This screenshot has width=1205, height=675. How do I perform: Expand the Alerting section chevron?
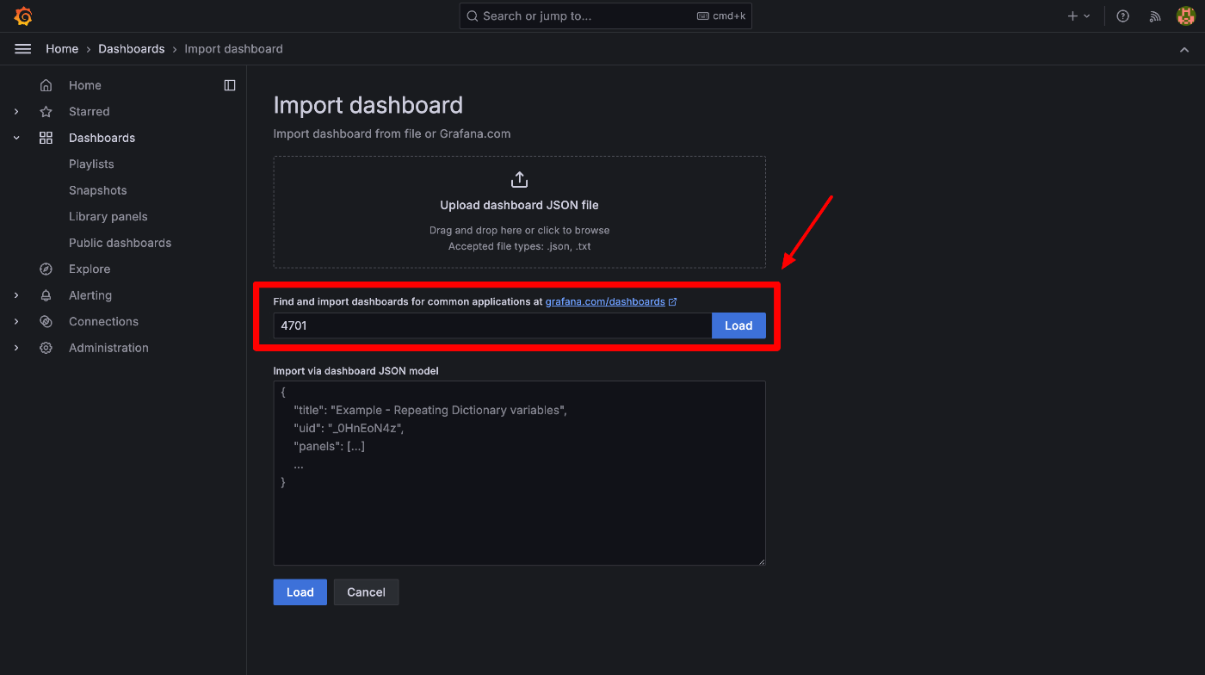16,295
